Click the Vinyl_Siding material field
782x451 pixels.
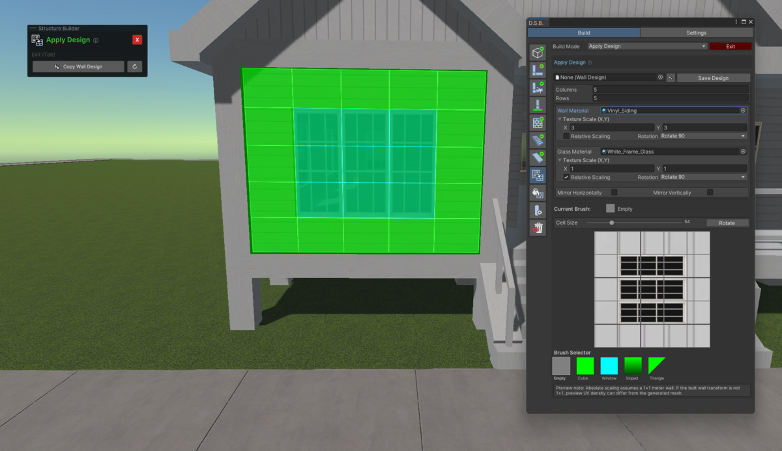click(674, 111)
